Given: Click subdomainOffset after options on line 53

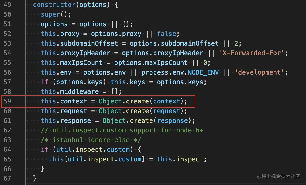Looking at the screenshot, I should pos(189,43).
